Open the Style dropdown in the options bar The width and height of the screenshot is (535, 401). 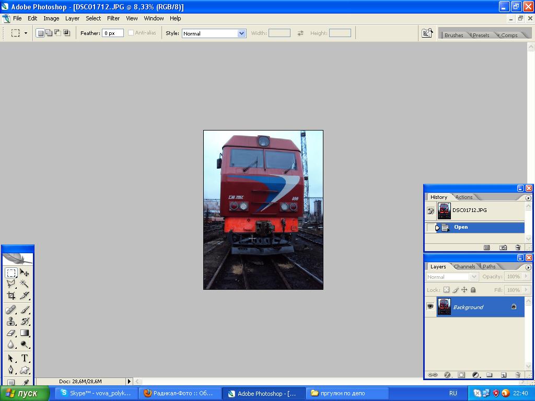pyautogui.click(x=240, y=33)
